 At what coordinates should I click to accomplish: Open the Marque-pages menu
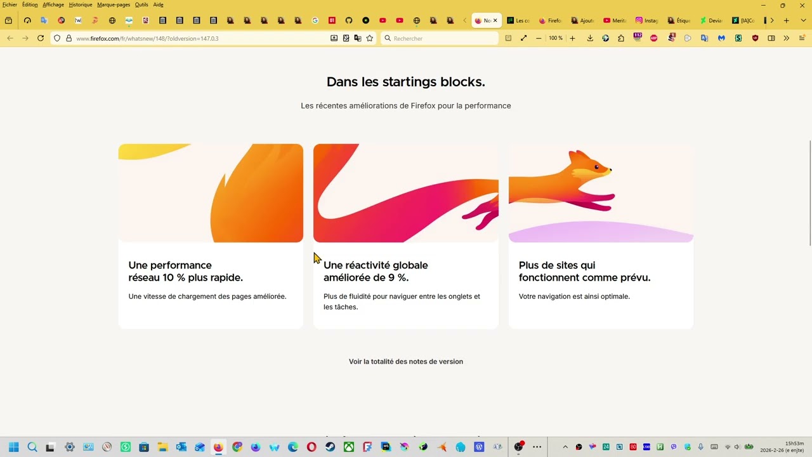[x=114, y=4]
